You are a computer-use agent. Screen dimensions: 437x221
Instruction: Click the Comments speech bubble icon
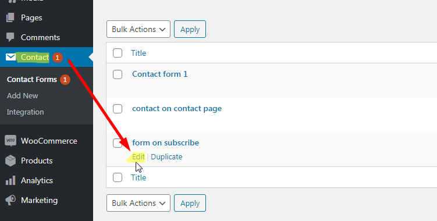tap(10, 37)
